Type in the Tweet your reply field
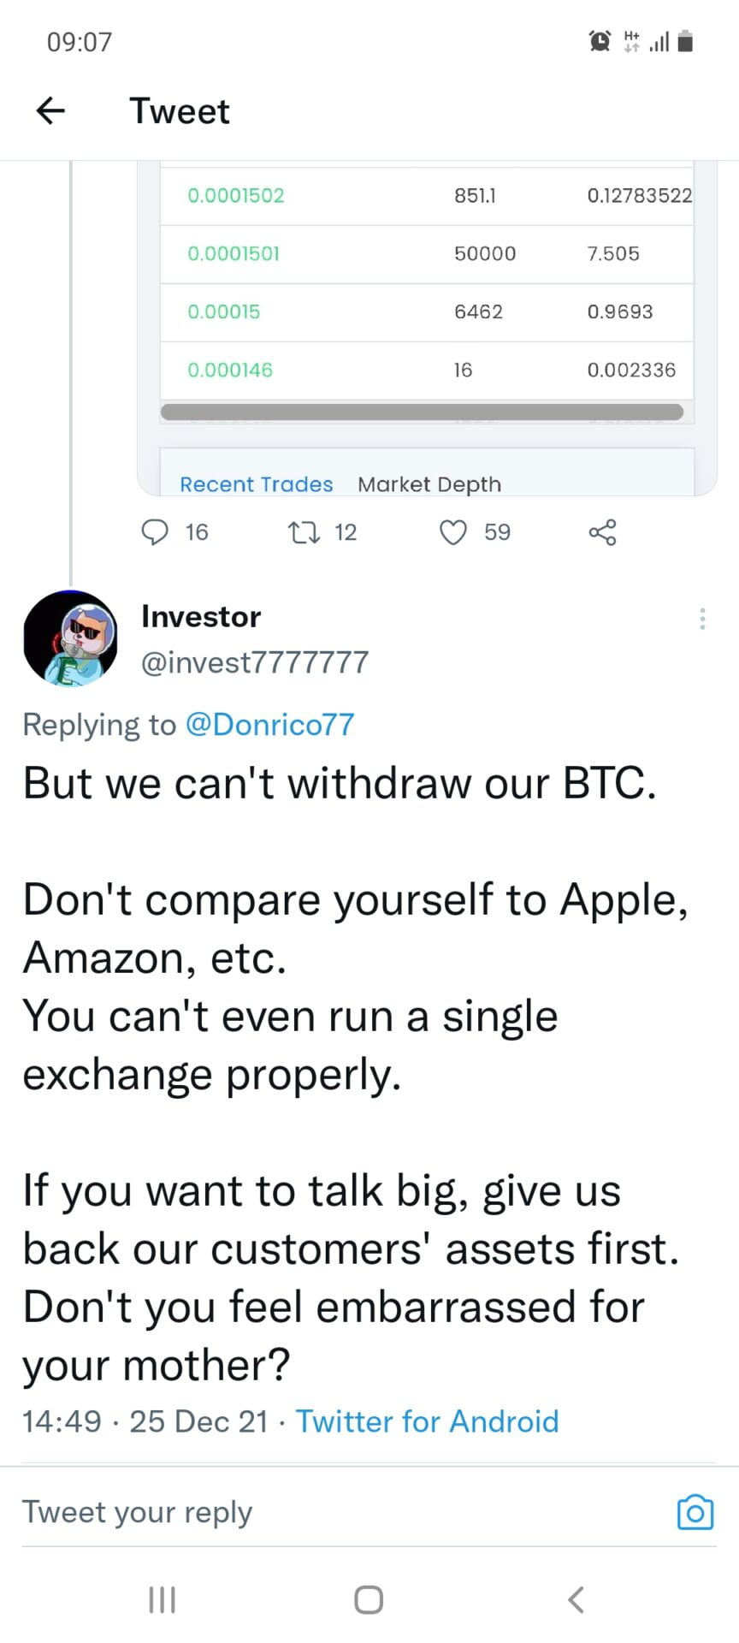The image size is (739, 1643). pos(342,1512)
